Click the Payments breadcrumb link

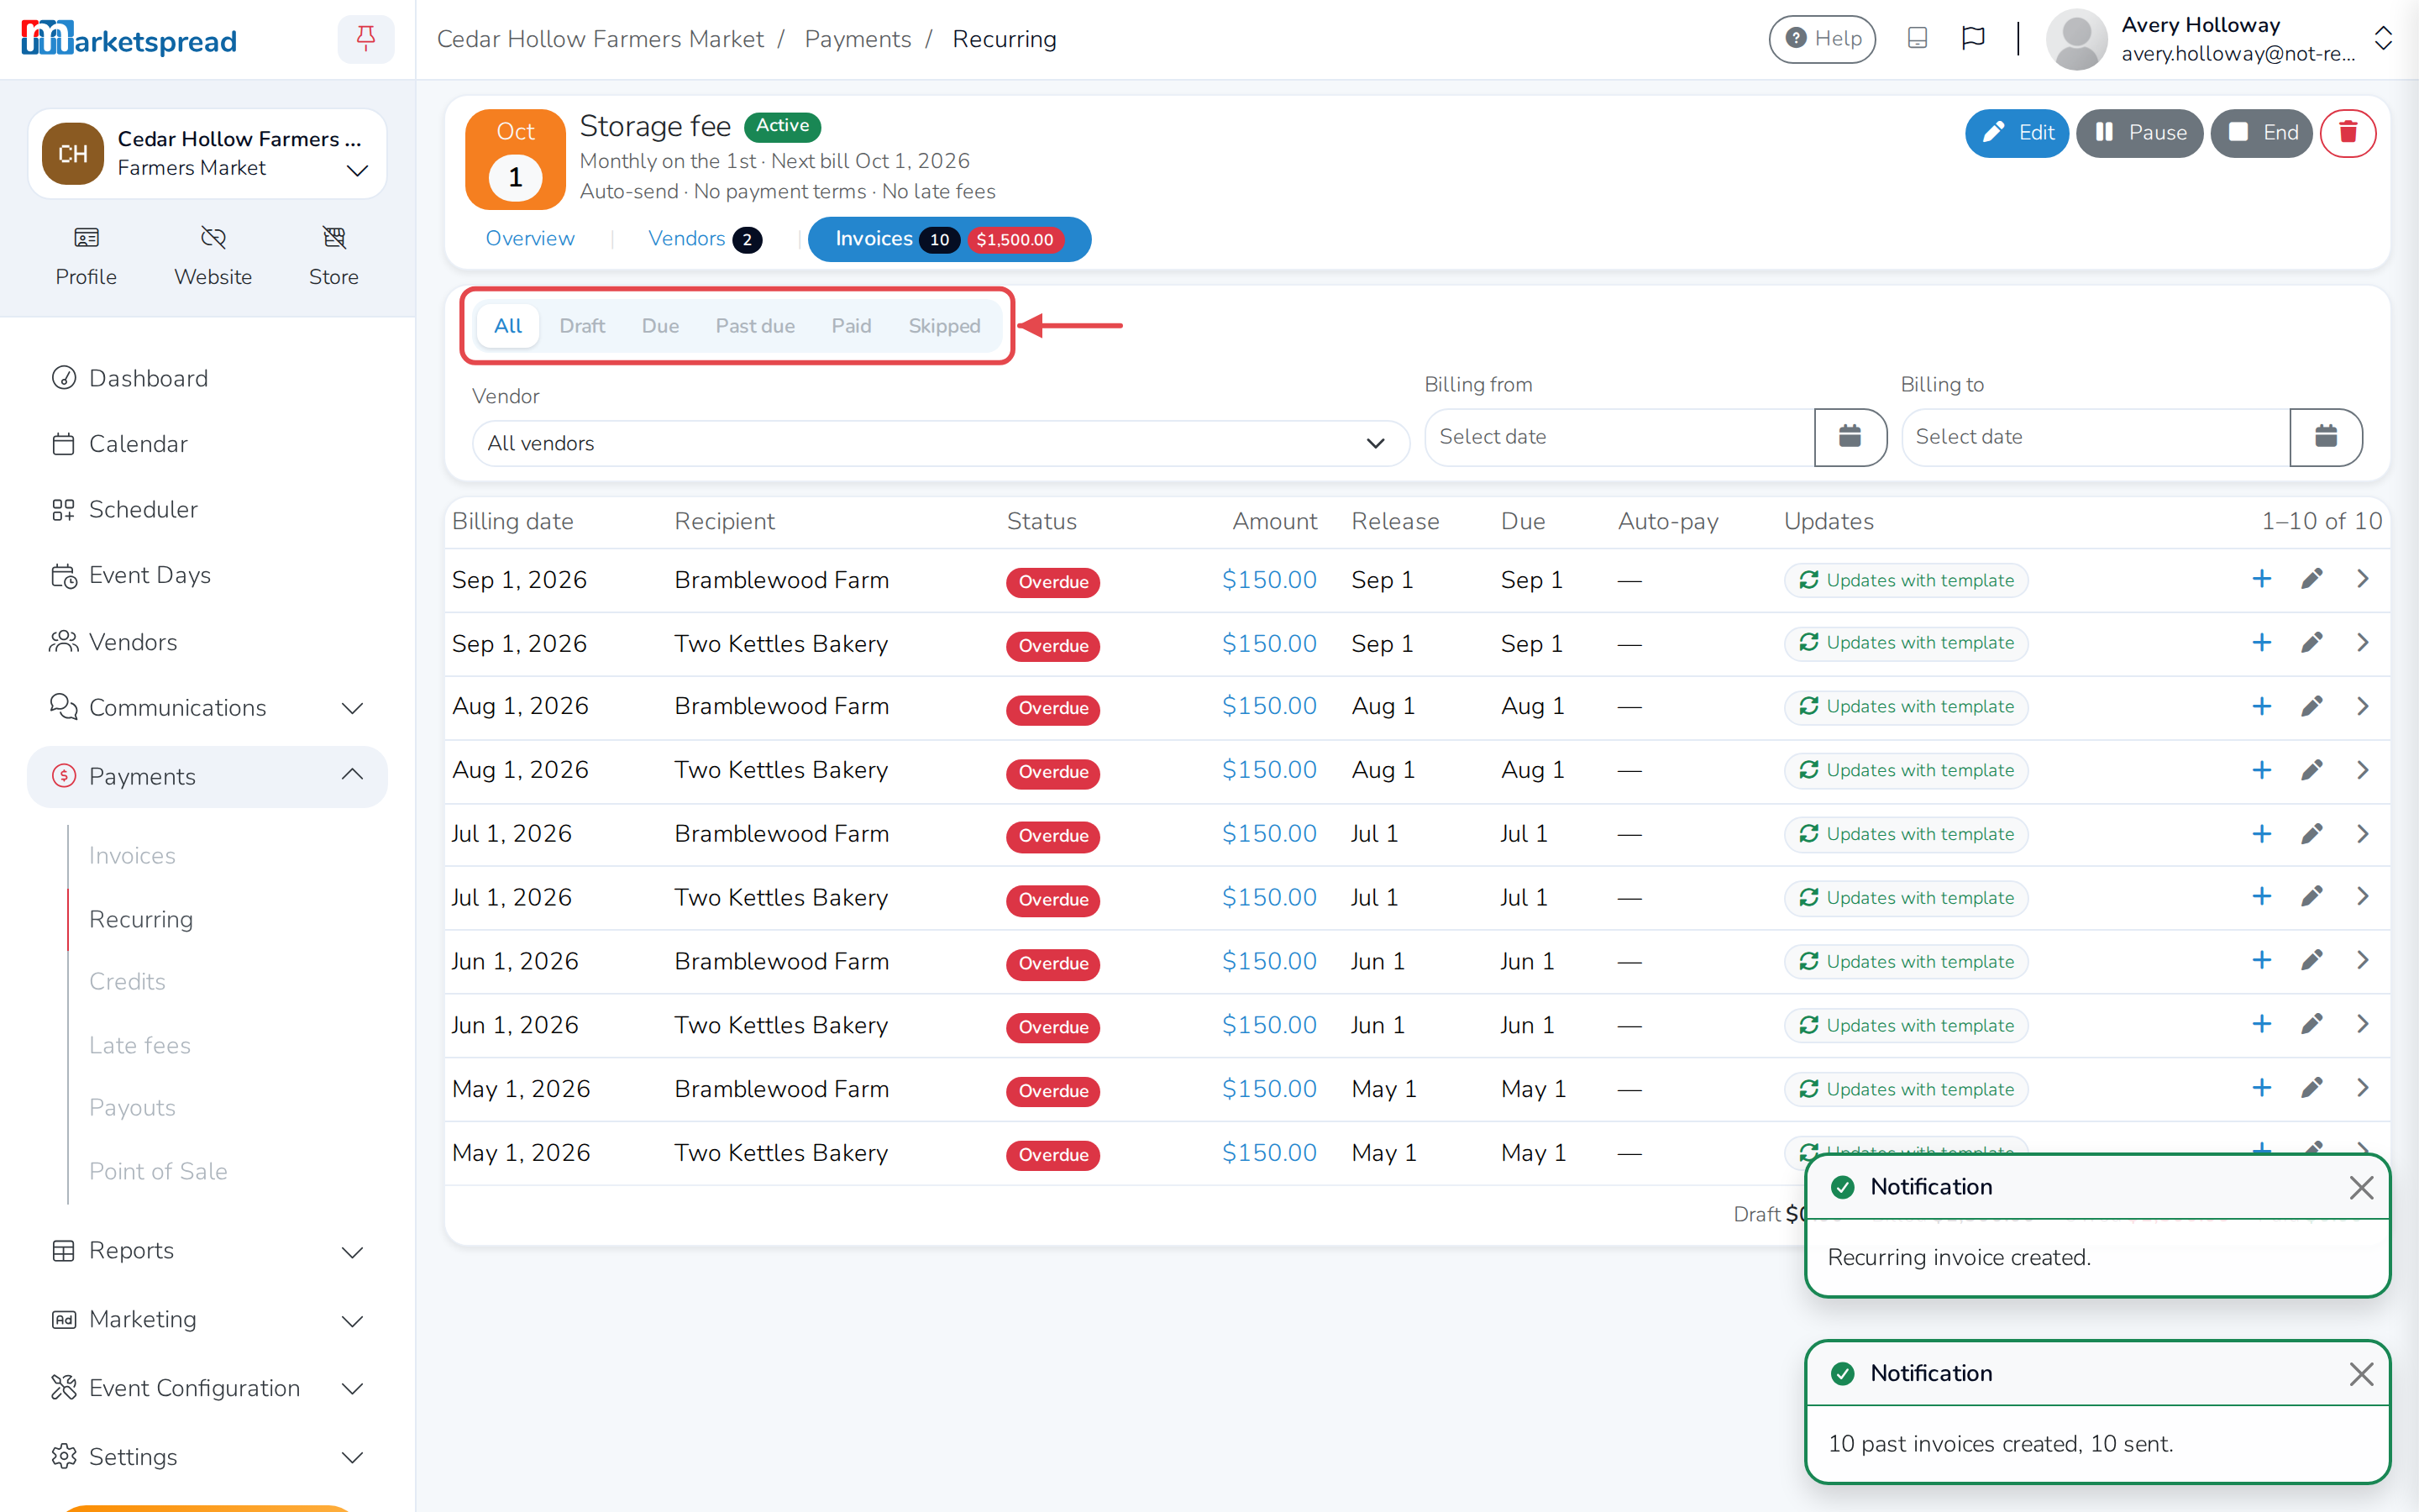[x=858, y=39]
